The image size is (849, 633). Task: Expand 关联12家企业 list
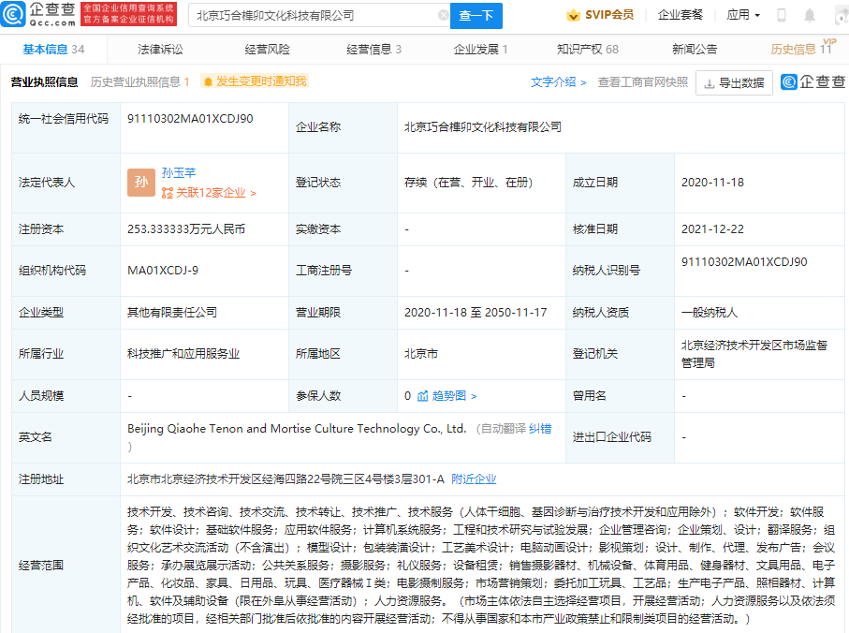tap(209, 193)
